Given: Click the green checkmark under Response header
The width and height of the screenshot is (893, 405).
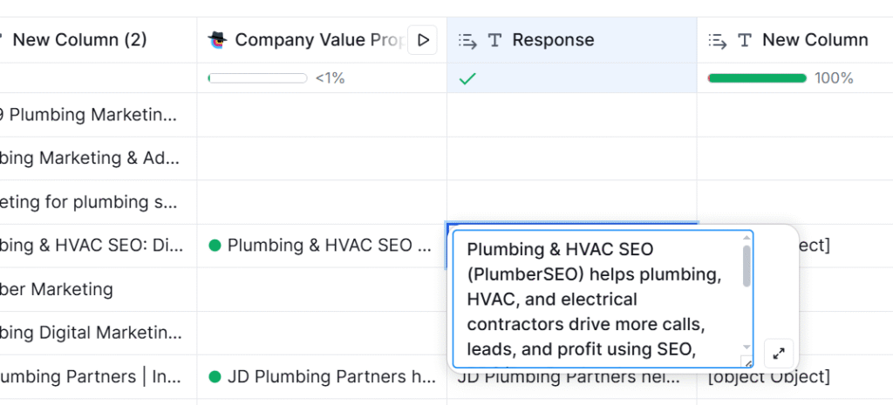Looking at the screenshot, I should coord(467,78).
